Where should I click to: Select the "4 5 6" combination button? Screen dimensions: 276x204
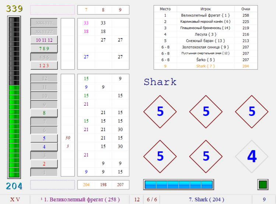44,57
